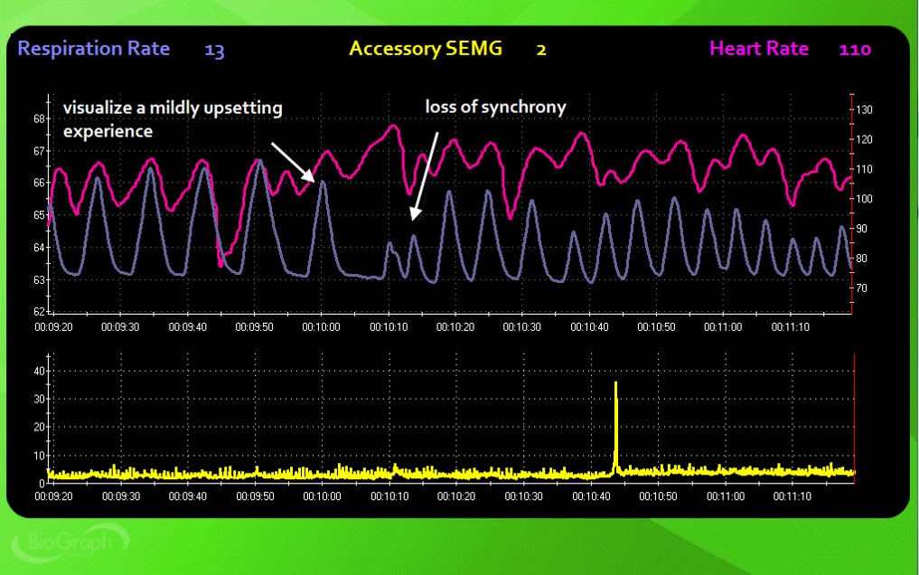Click the heart rate value 110
This screenshot has width=919, height=575.
point(855,50)
